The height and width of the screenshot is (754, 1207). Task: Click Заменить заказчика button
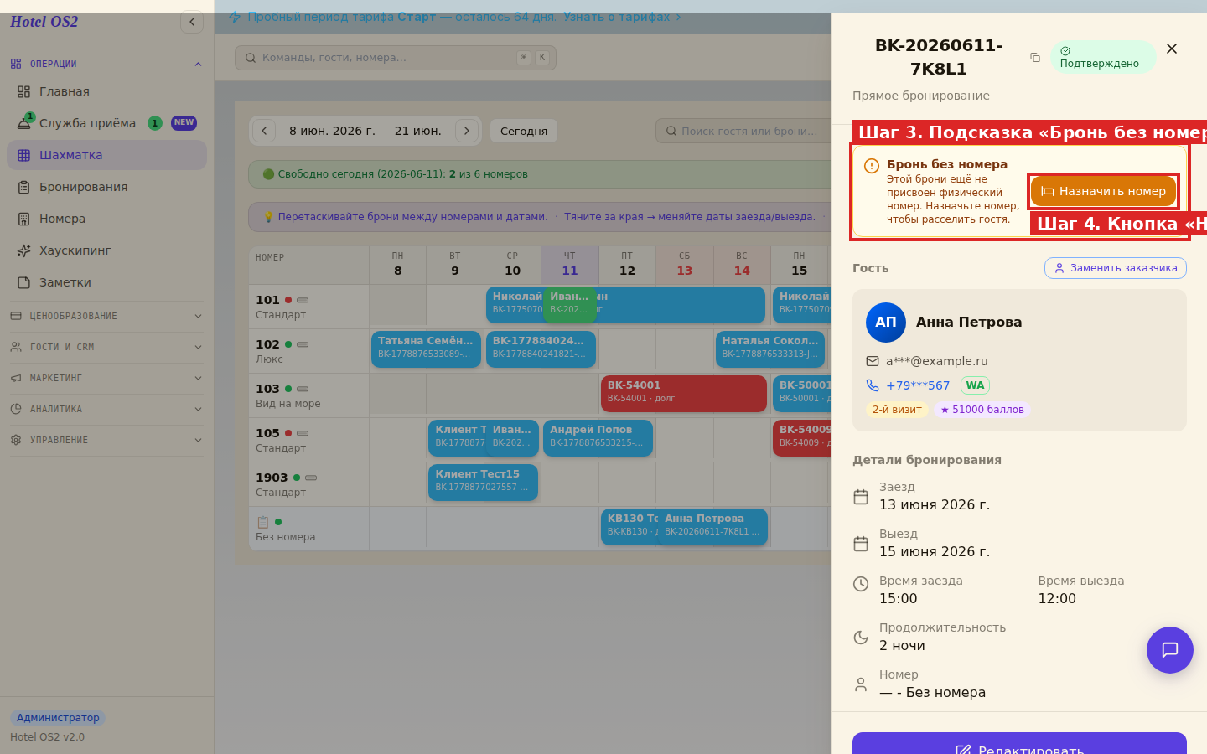(1116, 268)
